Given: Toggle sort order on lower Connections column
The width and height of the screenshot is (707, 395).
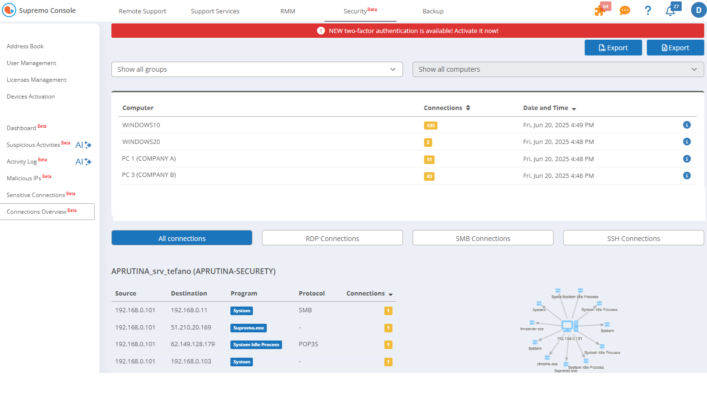Looking at the screenshot, I should [x=391, y=294].
